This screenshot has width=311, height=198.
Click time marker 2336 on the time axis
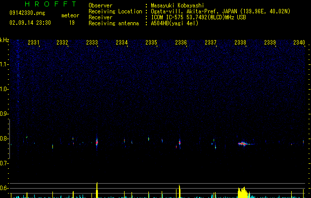click(181, 42)
